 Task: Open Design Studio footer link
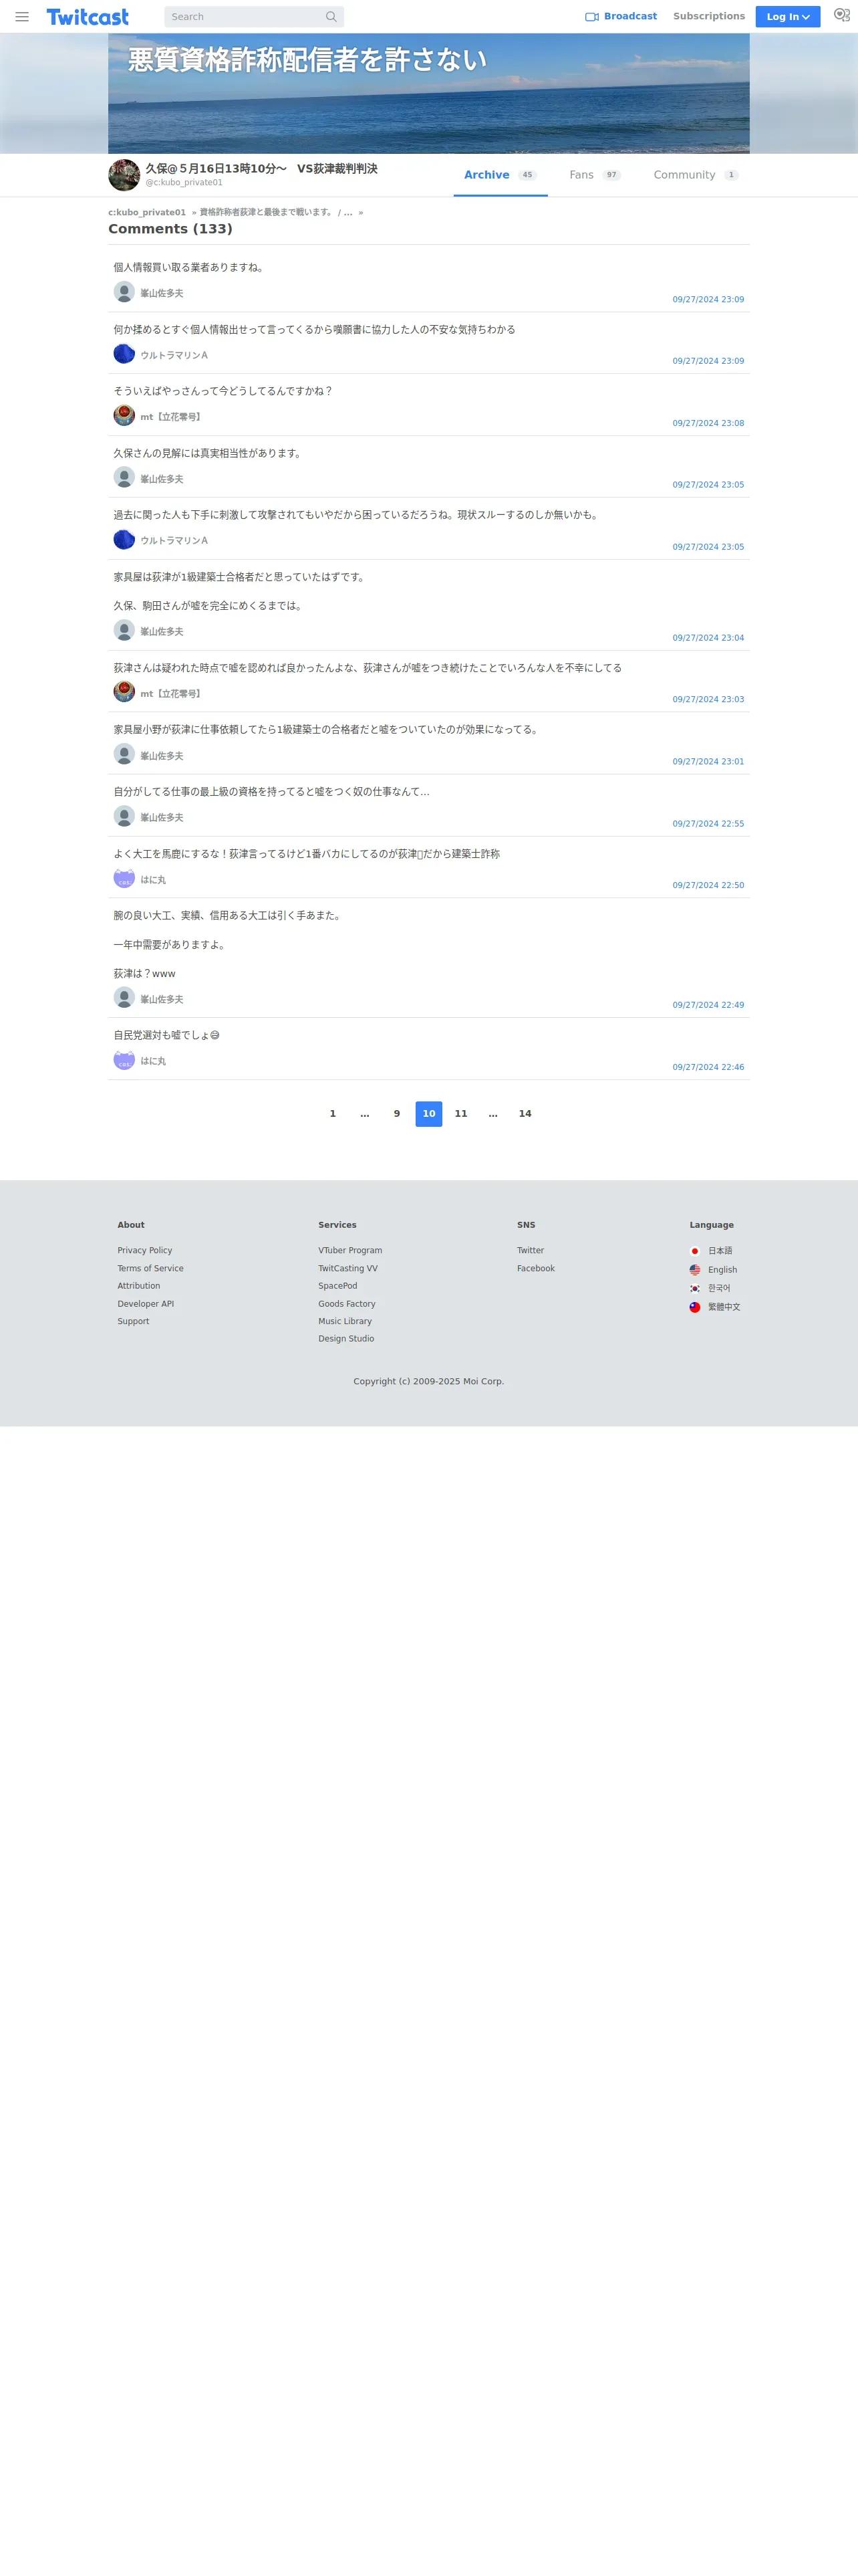pos(345,1339)
